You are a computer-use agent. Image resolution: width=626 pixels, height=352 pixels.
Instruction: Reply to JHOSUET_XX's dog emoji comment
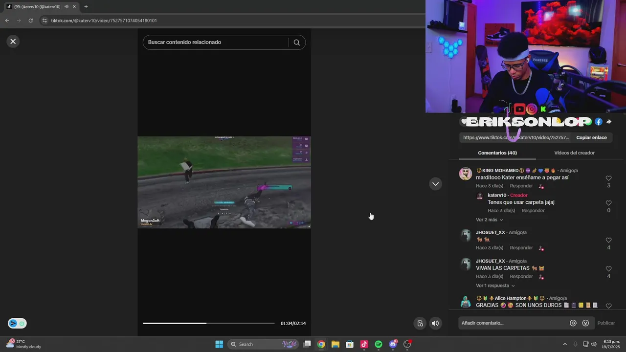coord(521,248)
